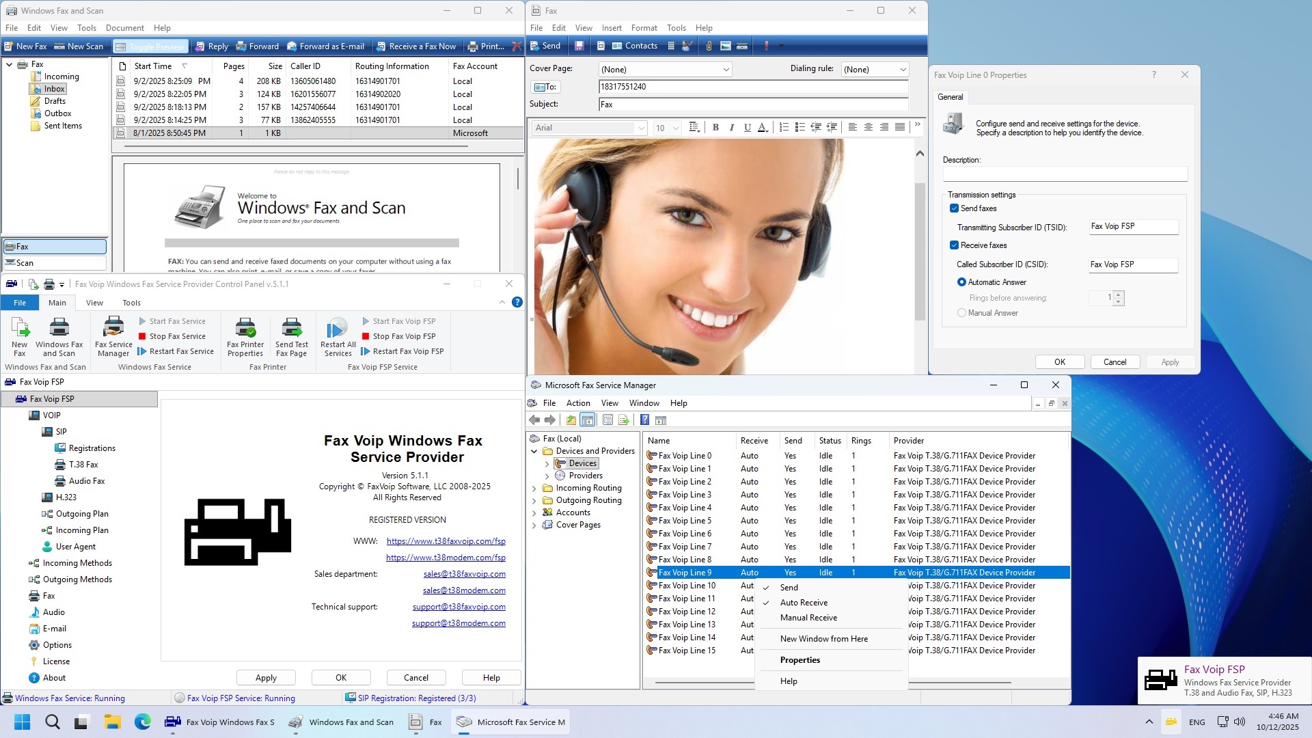Open Fax Printer Properties in the control panel
This screenshot has width=1312, height=738.
[x=245, y=336]
